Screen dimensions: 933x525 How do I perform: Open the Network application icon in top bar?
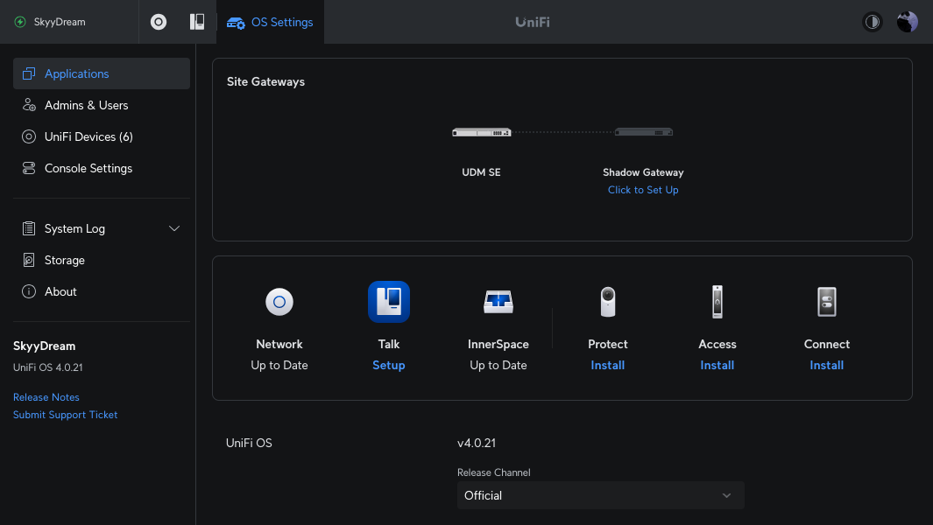pyautogui.click(x=159, y=22)
